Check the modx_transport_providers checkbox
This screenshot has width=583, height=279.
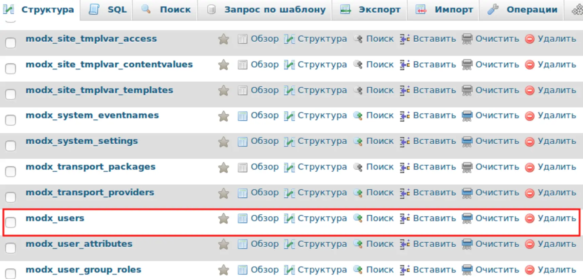11,197
